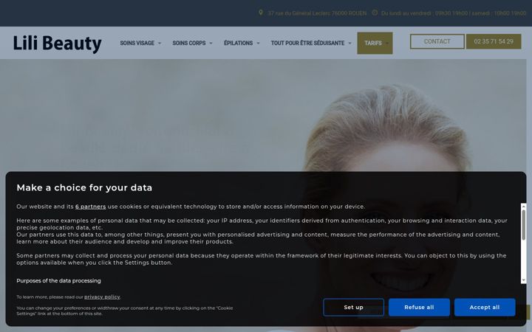
Task: Click Refuse all cookies button
Action: (x=419, y=307)
